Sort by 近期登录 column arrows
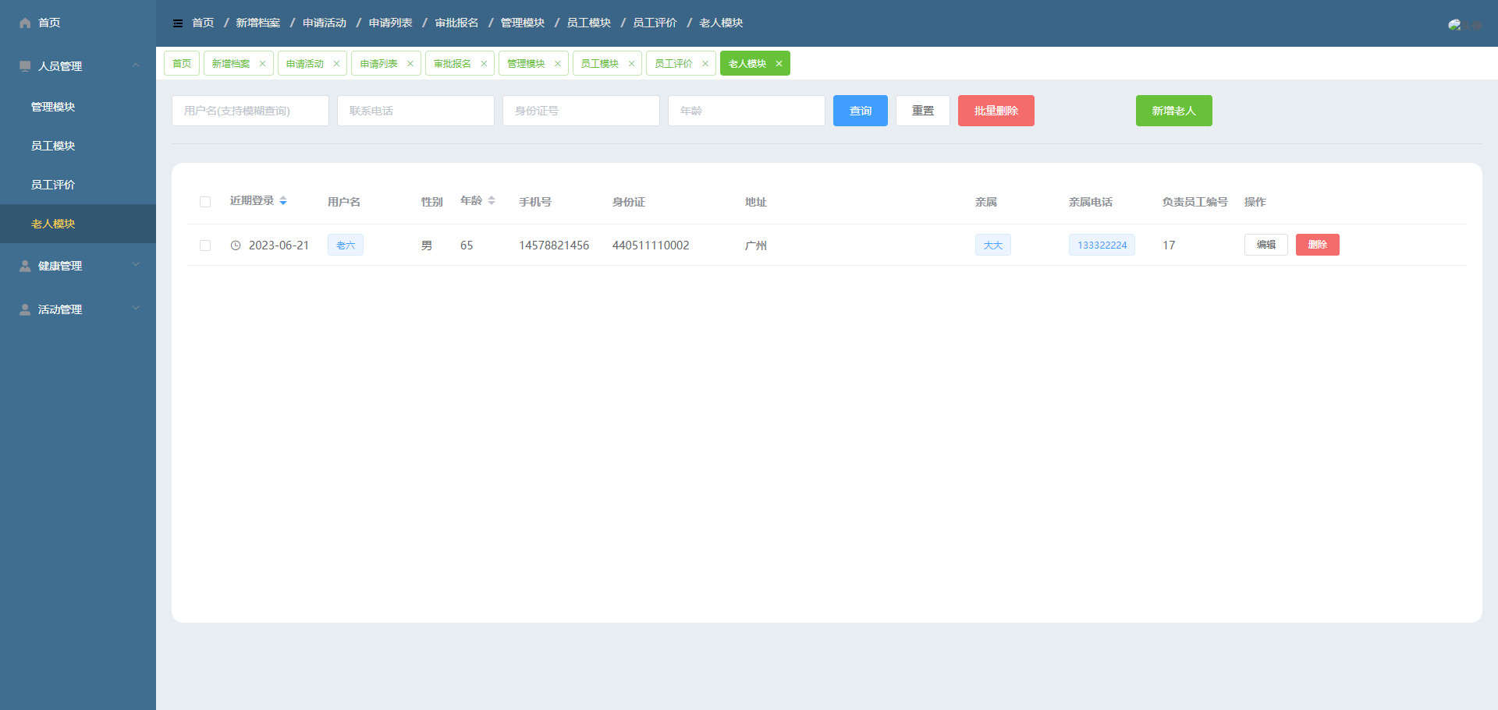Screen dimensions: 1498x710 pyautogui.click(x=283, y=201)
